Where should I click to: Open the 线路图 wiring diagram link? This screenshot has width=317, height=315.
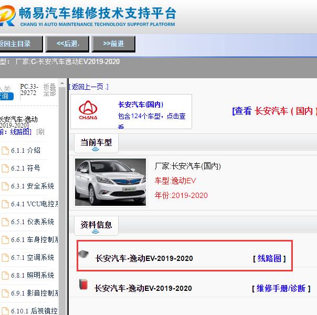pyautogui.click(x=269, y=258)
